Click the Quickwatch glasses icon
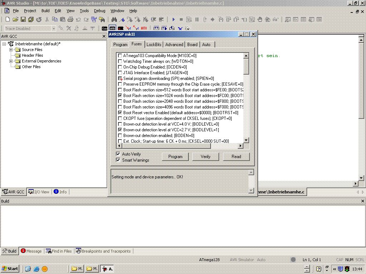The width and height of the screenshot is (366, 274). click(276, 20)
